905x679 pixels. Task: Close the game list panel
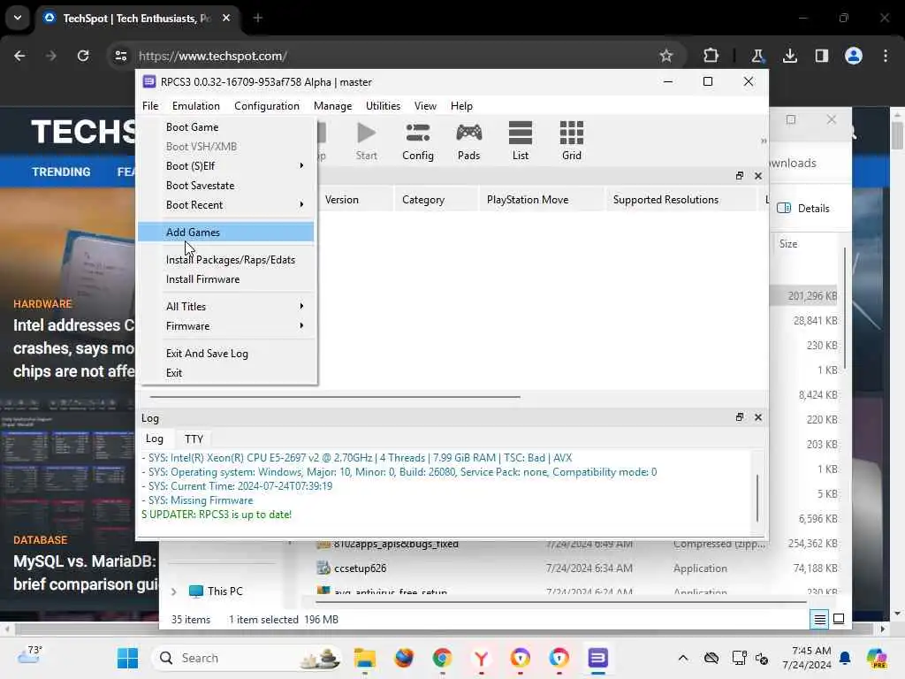click(757, 176)
